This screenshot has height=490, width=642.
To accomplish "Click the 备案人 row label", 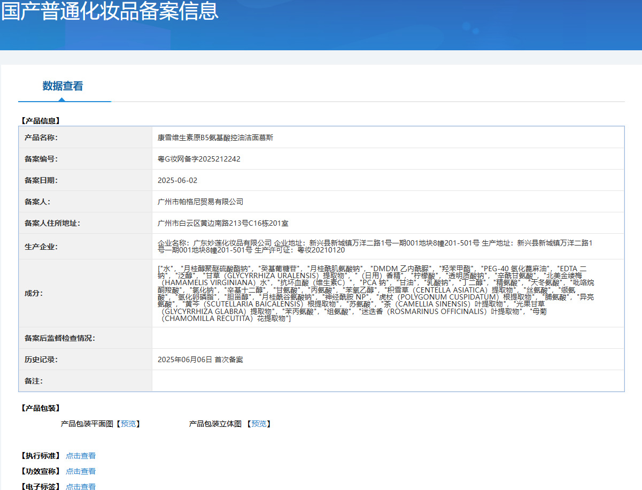I will pos(37,202).
